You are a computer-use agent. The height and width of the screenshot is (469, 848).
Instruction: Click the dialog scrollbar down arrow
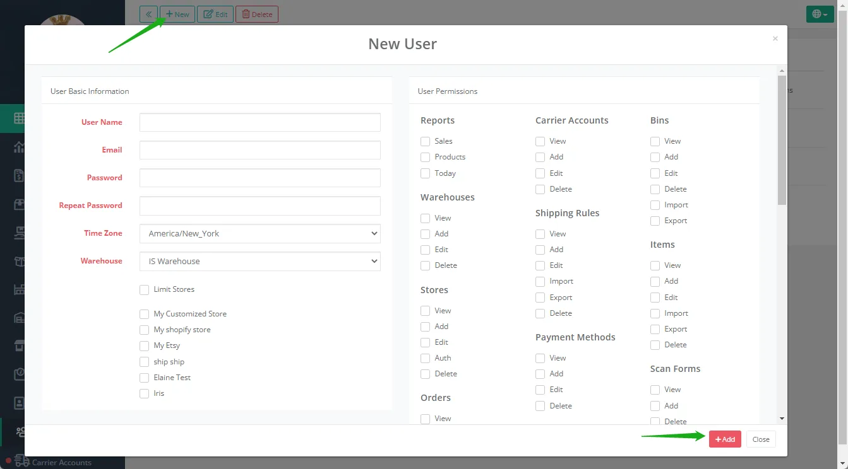[782, 419]
